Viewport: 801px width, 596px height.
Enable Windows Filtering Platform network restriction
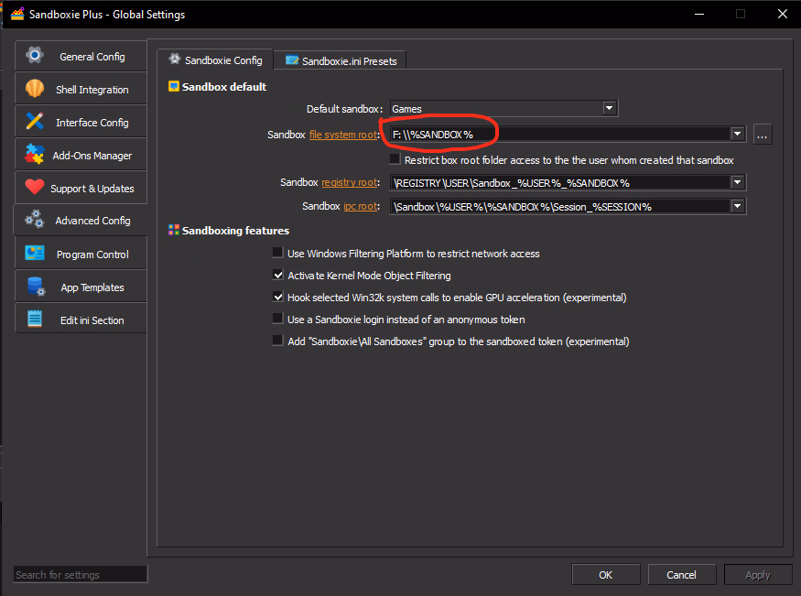[278, 253]
